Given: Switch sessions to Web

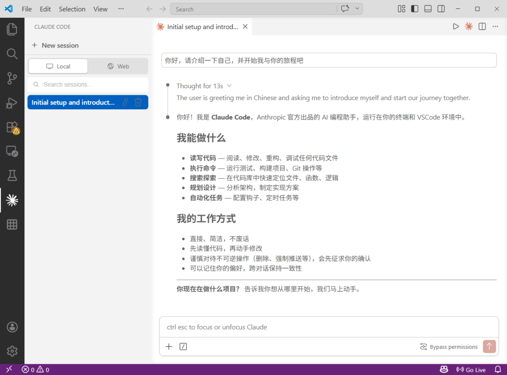Looking at the screenshot, I should click(118, 66).
